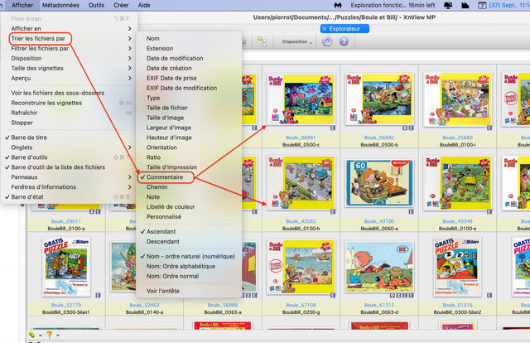Click the comment text BouleBill_0300-Silan2

458,312
